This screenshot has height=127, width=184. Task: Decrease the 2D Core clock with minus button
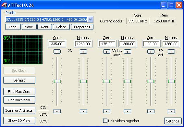tap(57, 111)
